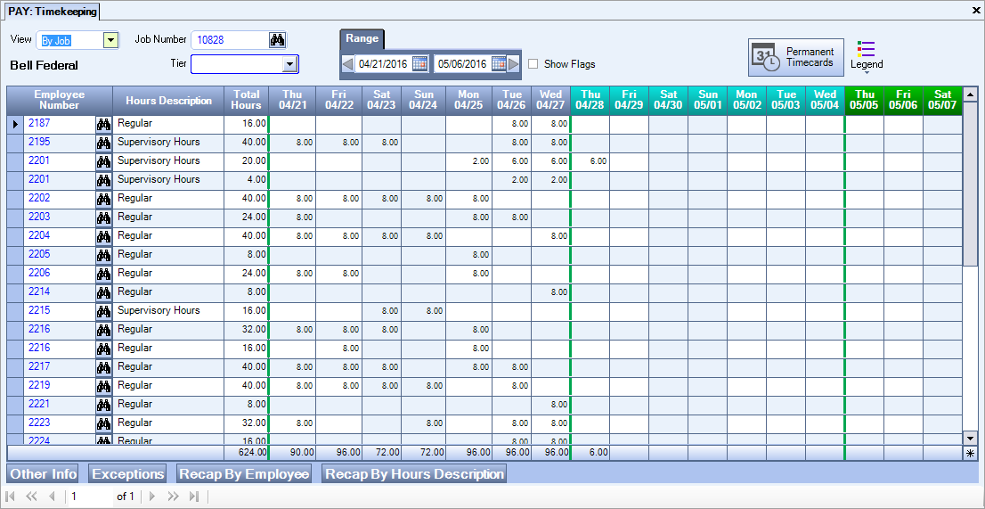Shift date range back with left arrow
The image size is (985, 509).
click(x=347, y=64)
